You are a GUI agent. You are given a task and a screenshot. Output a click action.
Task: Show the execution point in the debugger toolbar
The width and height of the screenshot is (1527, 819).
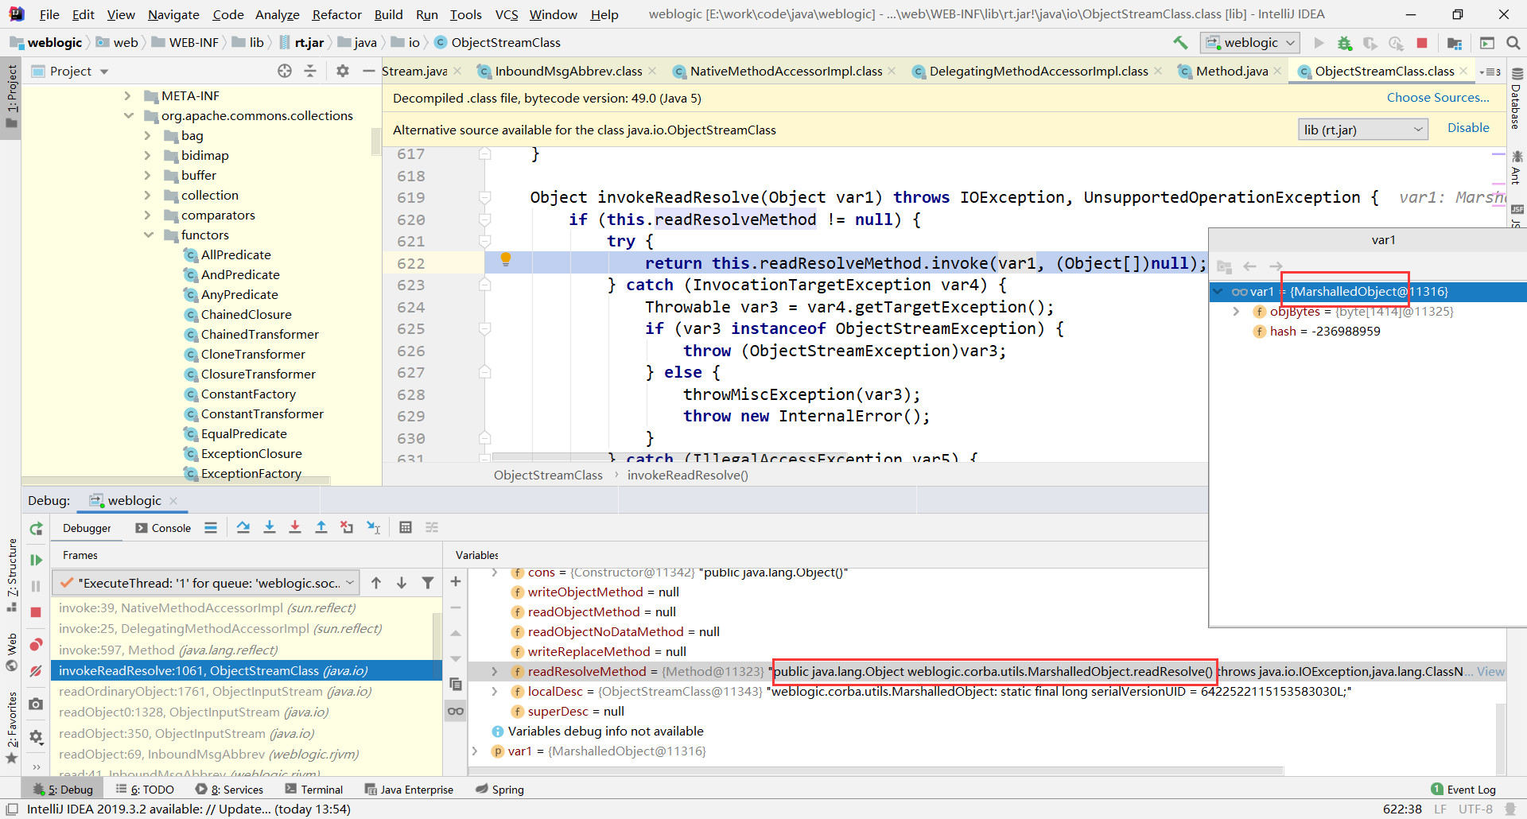click(211, 527)
